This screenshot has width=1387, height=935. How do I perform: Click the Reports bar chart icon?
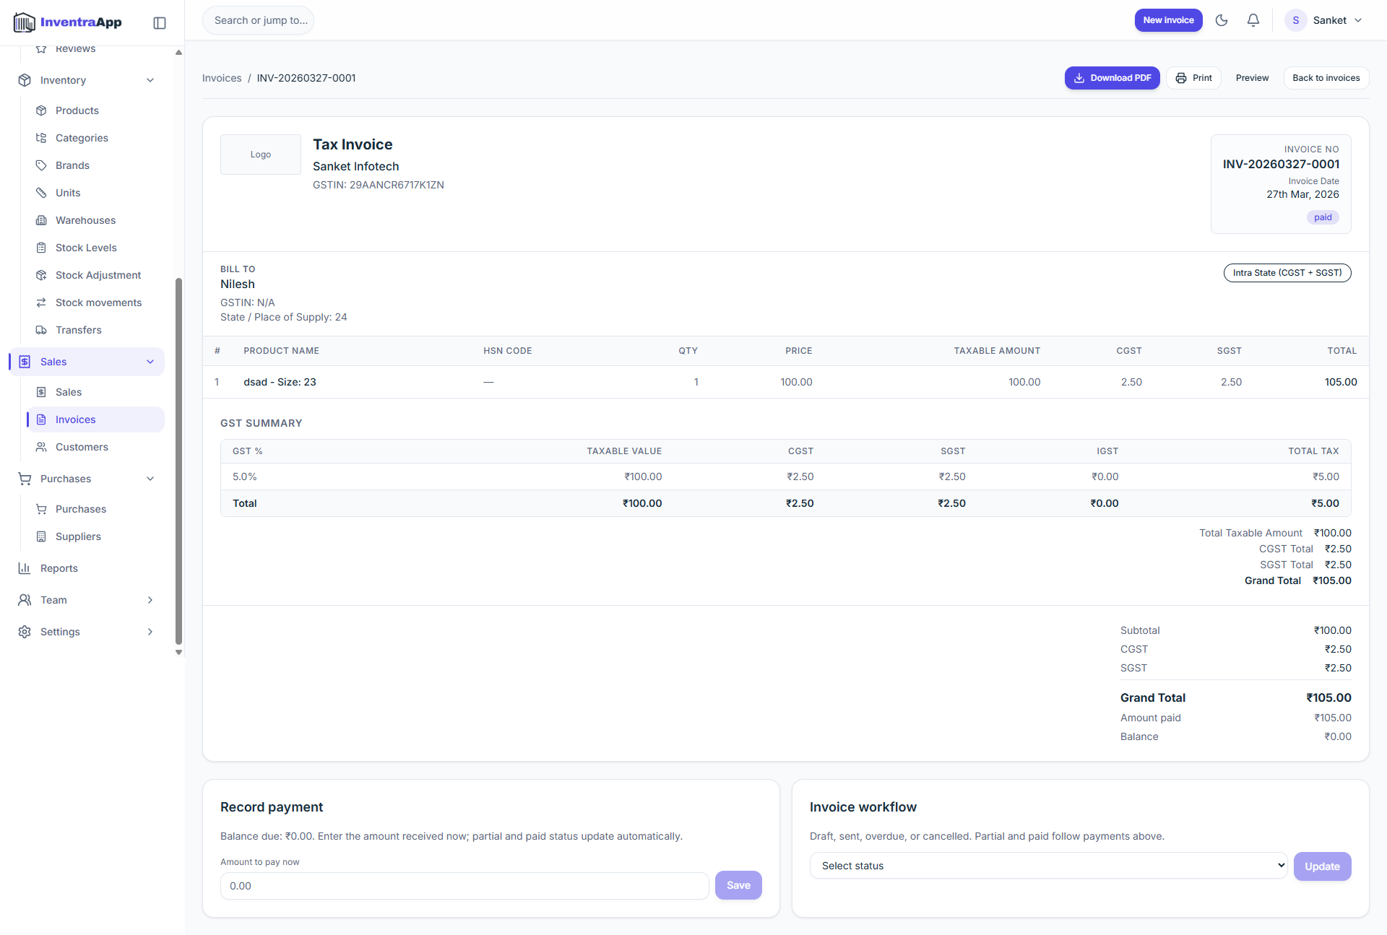[25, 568]
